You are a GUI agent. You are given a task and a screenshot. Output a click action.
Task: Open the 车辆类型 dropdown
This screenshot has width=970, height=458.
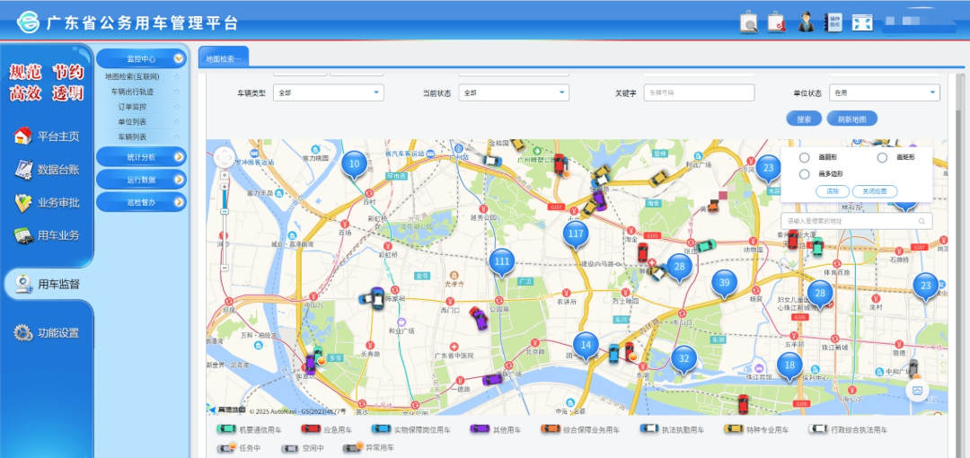(x=329, y=92)
